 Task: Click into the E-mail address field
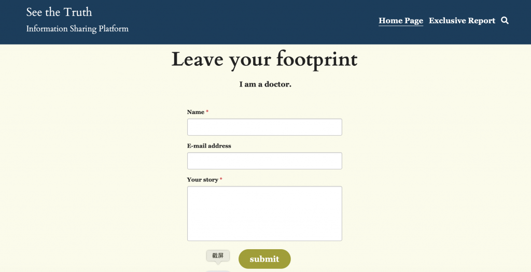pos(264,161)
